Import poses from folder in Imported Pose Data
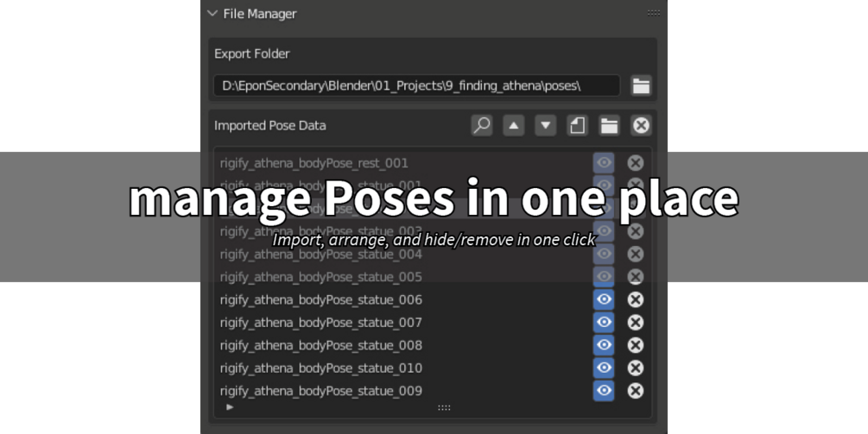The image size is (868, 434). pyautogui.click(x=609, y=125)
